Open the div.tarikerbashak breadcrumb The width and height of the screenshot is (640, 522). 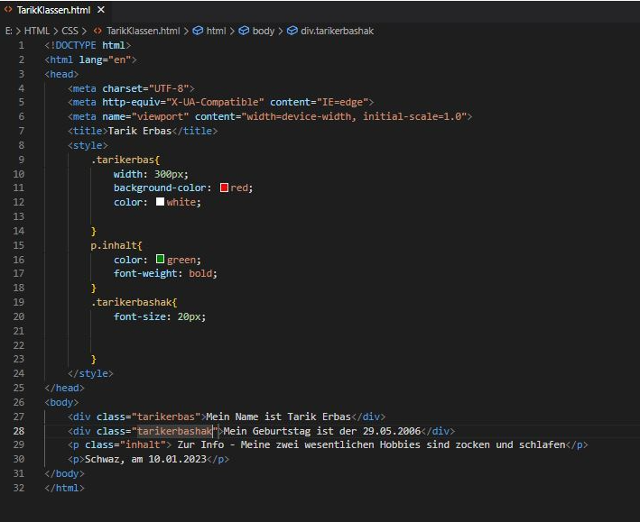[337, 31]
